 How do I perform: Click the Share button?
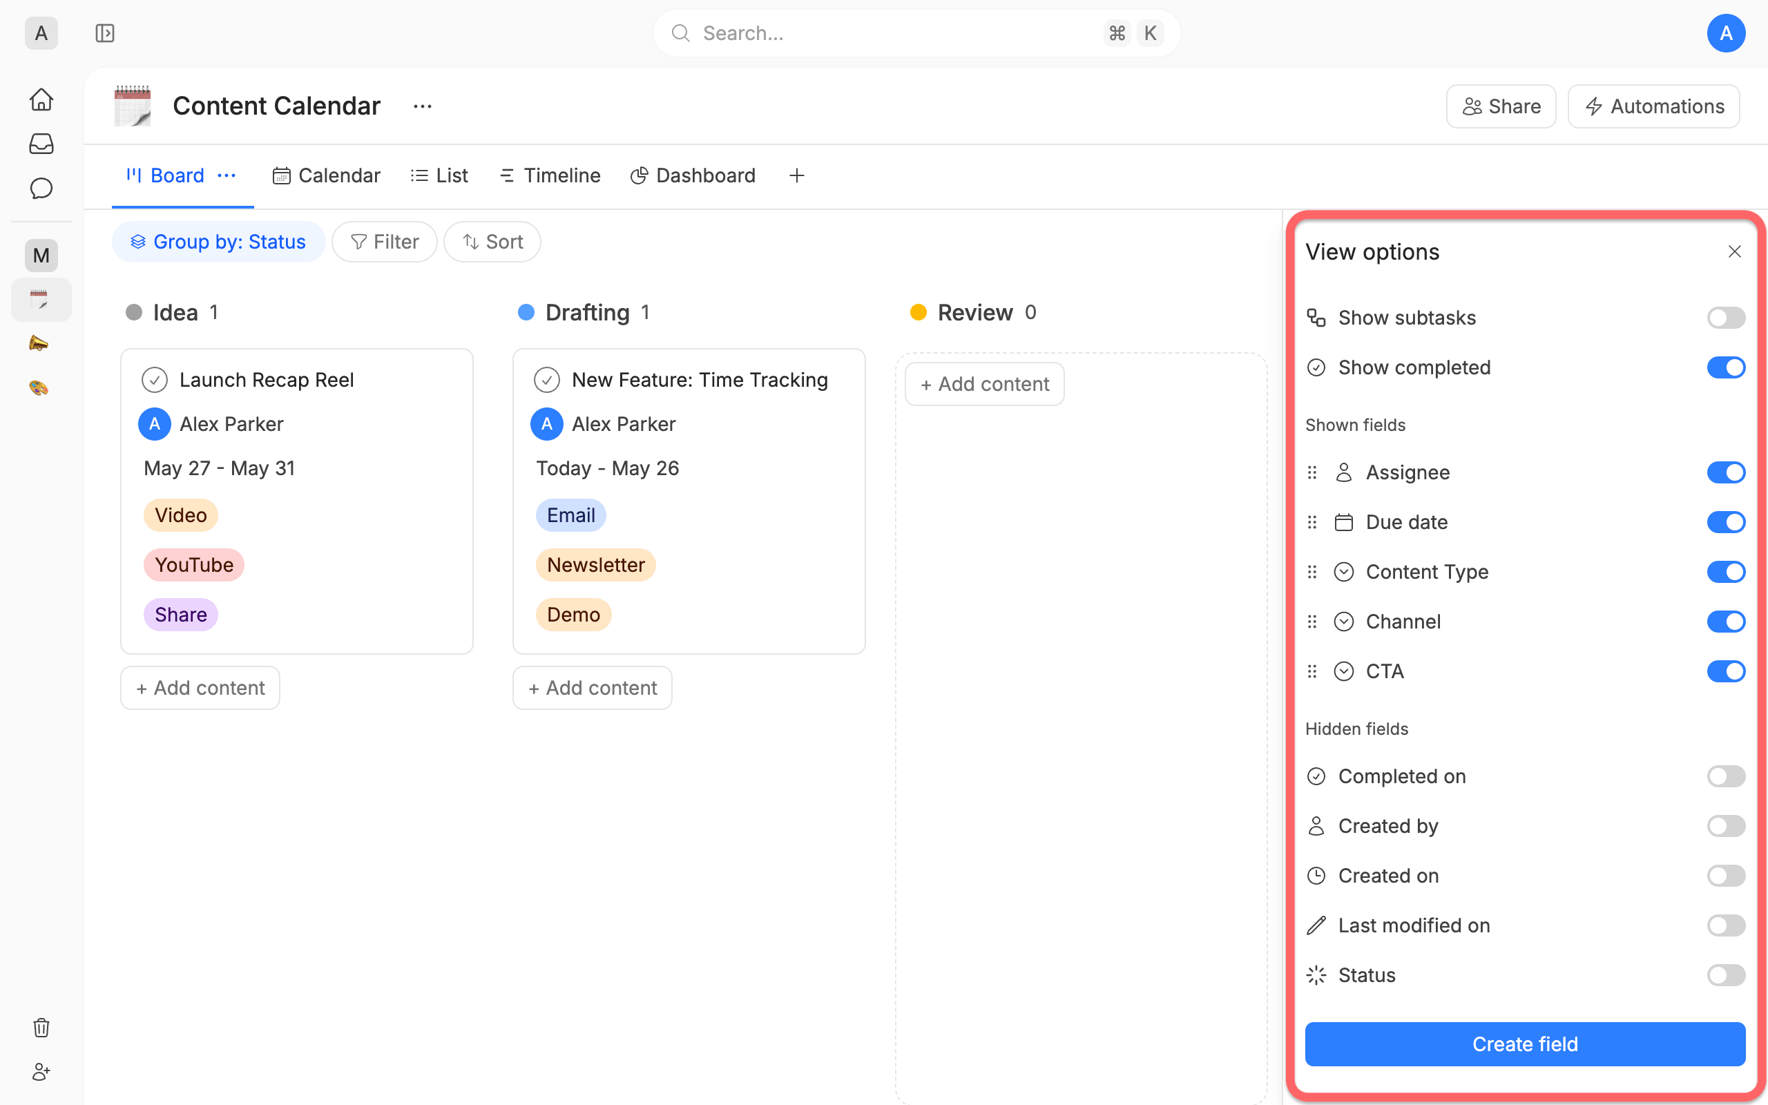pos(1501,106)
